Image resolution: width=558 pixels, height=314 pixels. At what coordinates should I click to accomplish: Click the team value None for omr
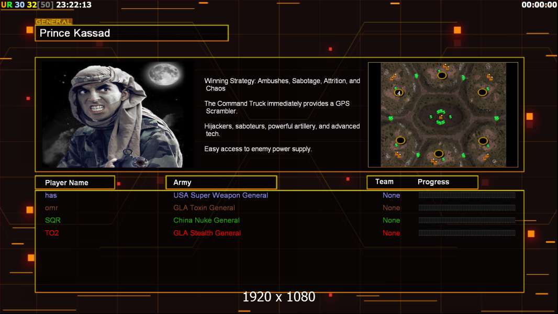coord(391,208)
